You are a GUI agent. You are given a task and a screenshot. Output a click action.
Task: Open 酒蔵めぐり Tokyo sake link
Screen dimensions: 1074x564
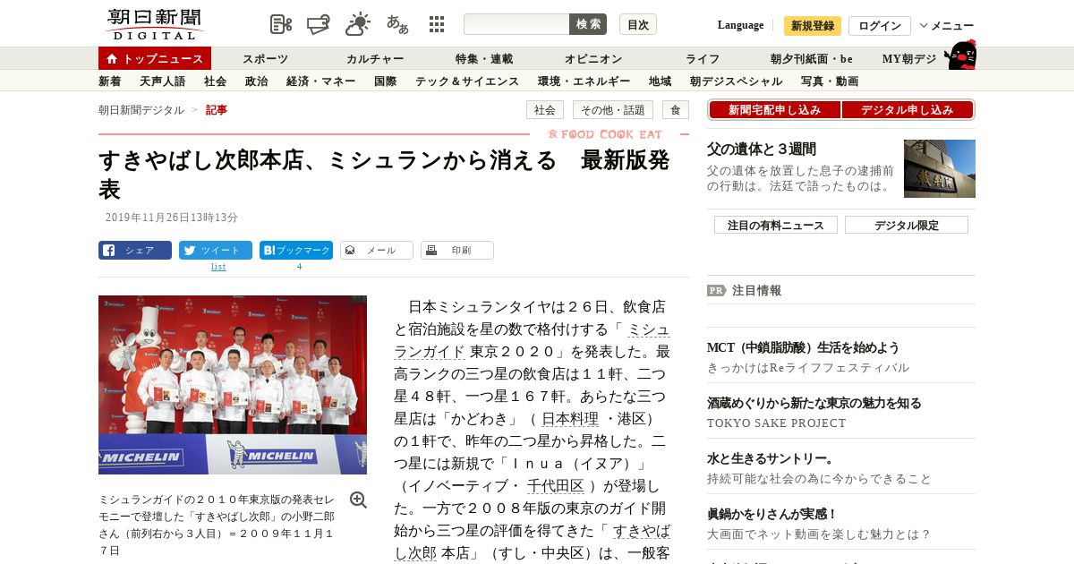pos(814,403)
